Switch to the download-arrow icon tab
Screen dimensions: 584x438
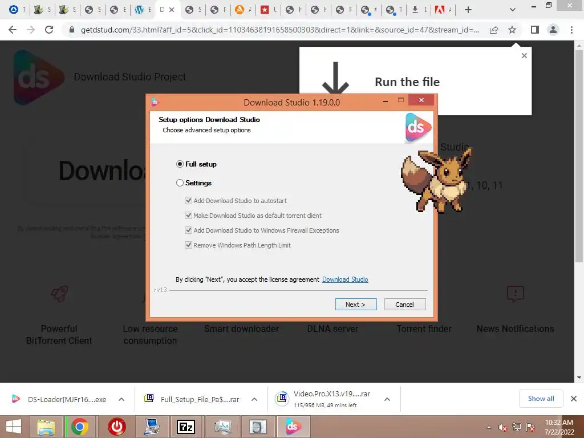point(419,10)
